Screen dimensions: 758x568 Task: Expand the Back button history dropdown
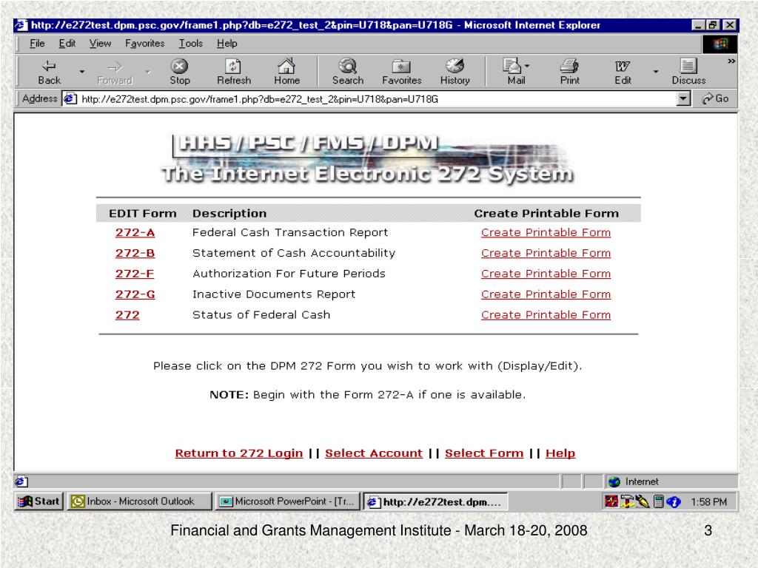tap(82, 72)
